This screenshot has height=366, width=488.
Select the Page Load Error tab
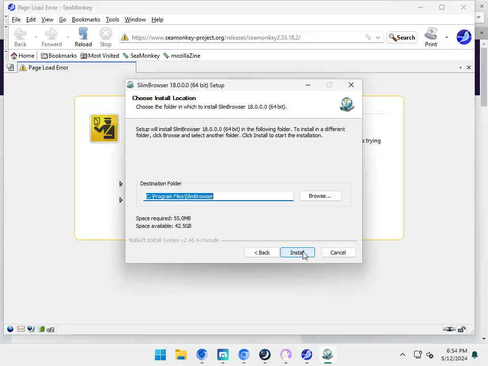point(77,68)
